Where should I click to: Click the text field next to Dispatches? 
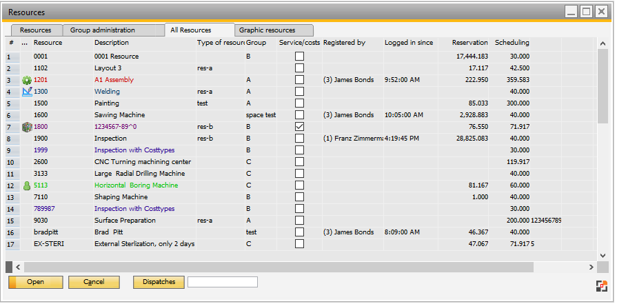(x=222, y=282)
